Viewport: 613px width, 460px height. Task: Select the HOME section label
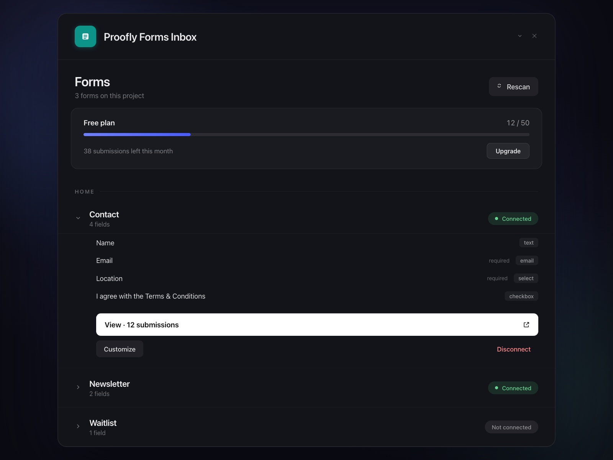pyautogui.click(x=84, y=191)
